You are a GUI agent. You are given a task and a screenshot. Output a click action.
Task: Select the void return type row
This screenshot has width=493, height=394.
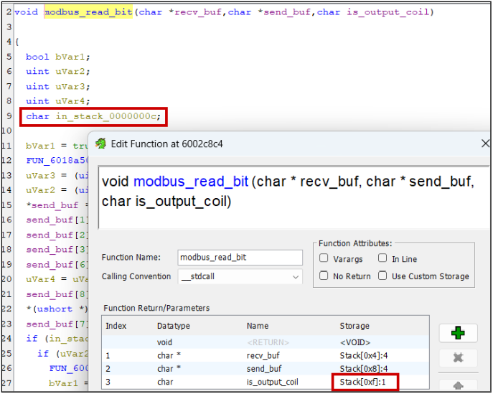click(x=266, y=342)
